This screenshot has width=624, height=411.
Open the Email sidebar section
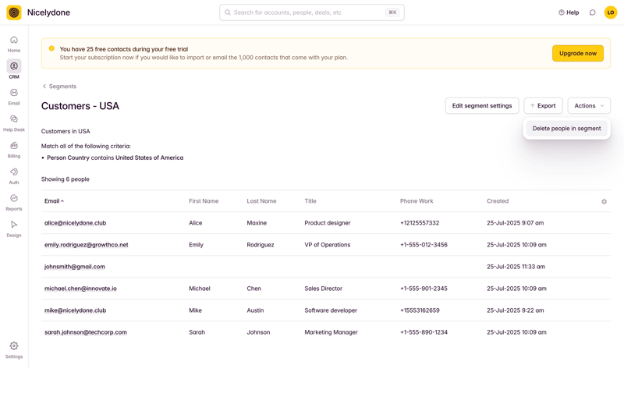click(x=14, y=97)
